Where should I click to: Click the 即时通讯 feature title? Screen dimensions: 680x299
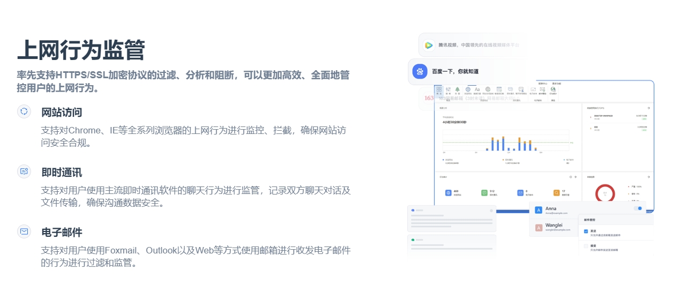62,172
